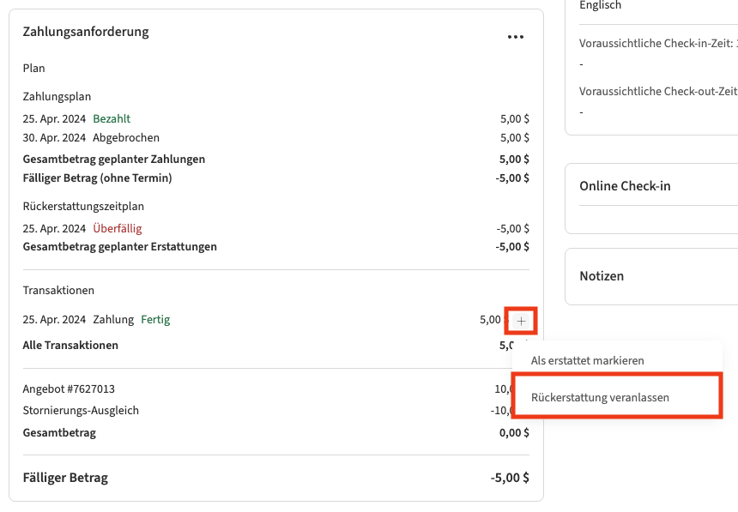The height and width of the screenshot is (512, 738).
Task: Click the 'Zahlungsplan' section title
Action: coord(57,97)
